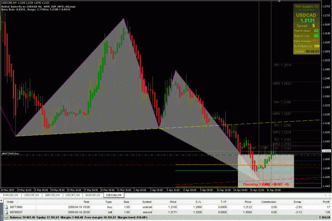Viewport: 332px width, 221px height.
Task: Select order number 68780027
Action: [x=16, y=212]
